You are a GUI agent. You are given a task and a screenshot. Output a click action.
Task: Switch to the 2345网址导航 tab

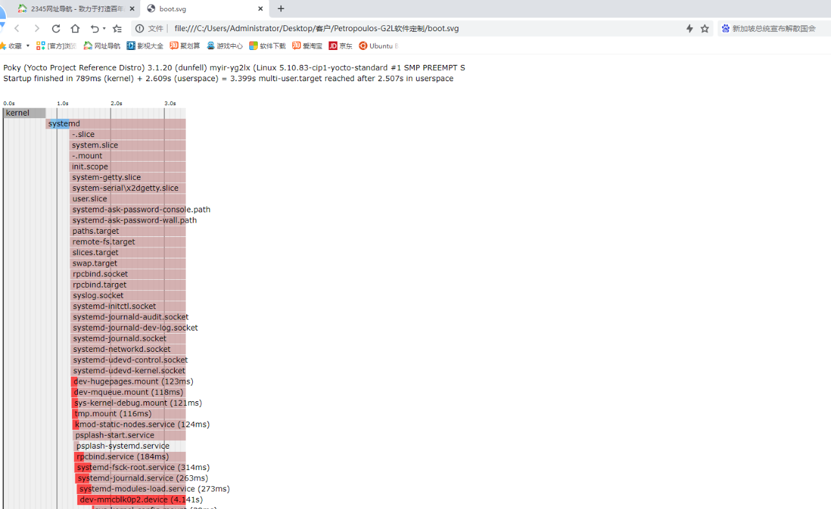[77, 8]
